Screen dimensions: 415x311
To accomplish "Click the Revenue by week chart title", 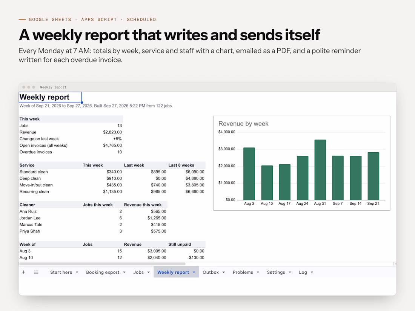I will (243, 124).
